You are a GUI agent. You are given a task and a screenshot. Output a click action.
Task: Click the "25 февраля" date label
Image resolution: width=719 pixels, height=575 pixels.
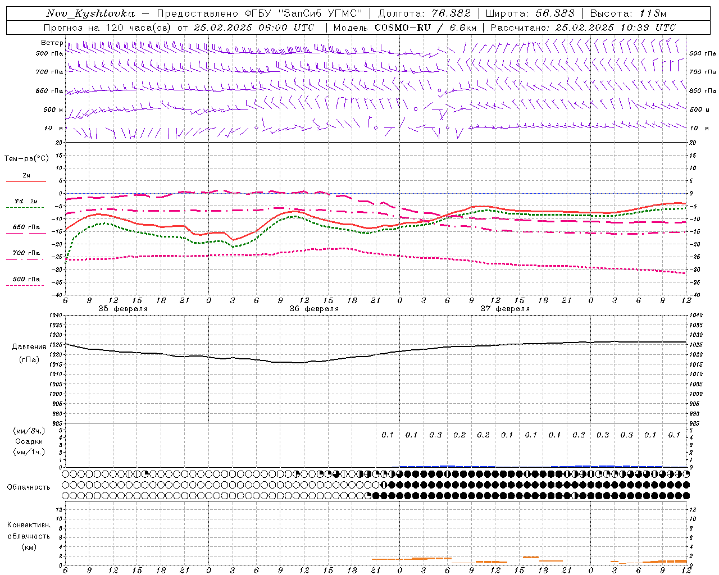pos(122,309)
